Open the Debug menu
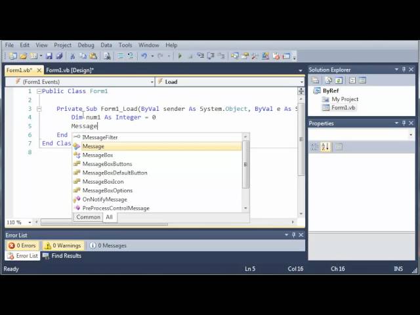This screenshot has height=315, width=420. point(86,45)
